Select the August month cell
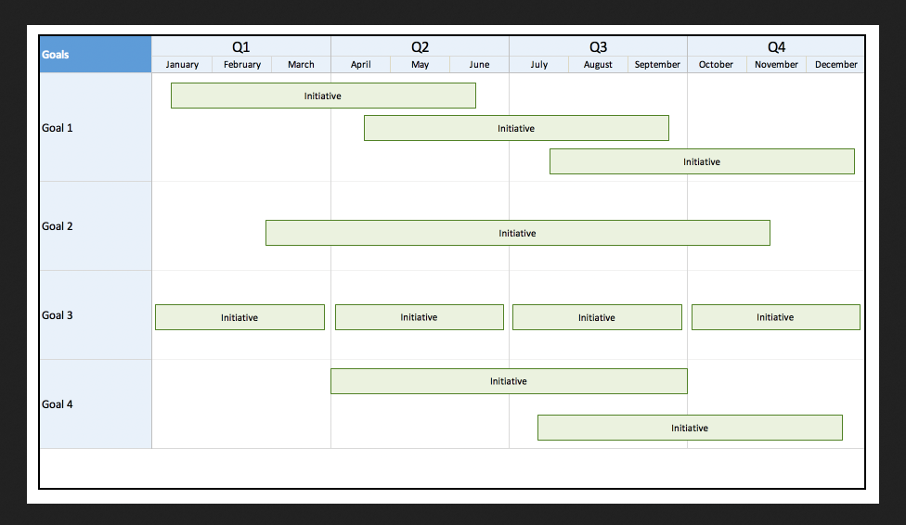This screenshot has width=906, height=525. [598, 65]
